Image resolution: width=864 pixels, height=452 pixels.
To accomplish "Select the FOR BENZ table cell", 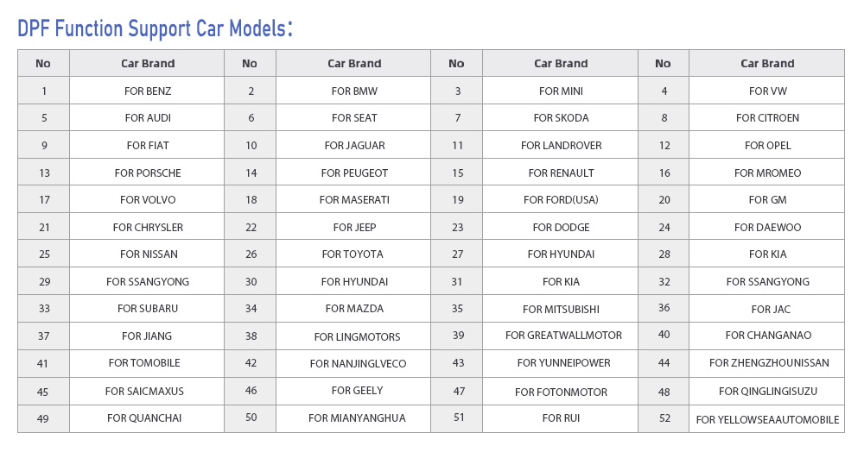I will click(148, 91).
